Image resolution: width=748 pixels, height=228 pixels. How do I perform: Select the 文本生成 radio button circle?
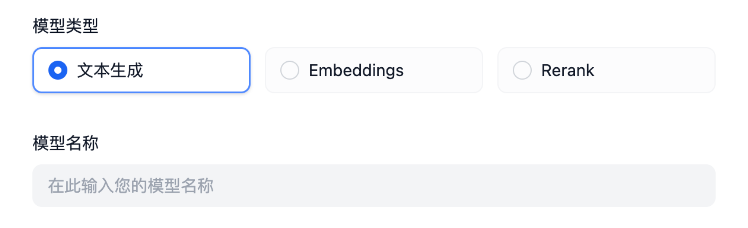58,70
